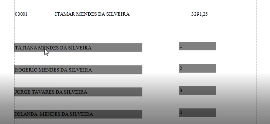Select the JORGE TAVARES DA SILVEIRA gray field

(78, 92)
